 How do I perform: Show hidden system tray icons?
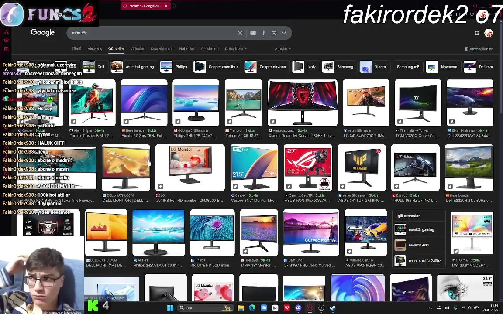(431, 308)
